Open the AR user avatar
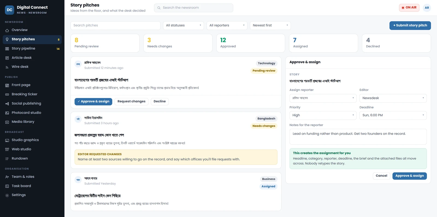 pyautogui.click(x=427, y=8)
